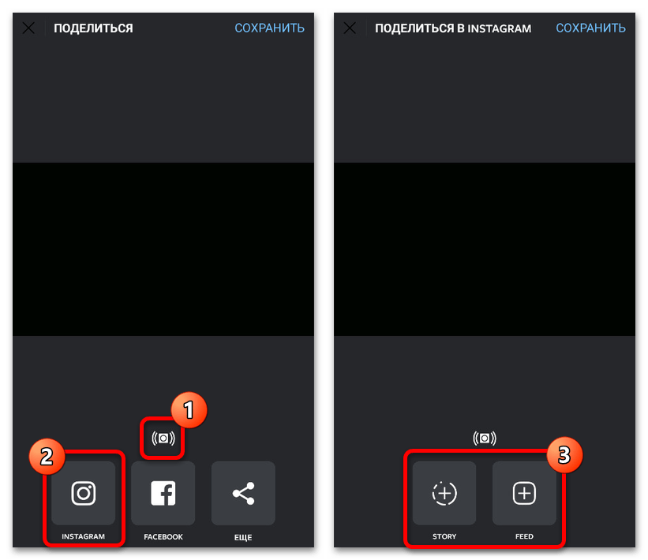Click the INSTAGRAM label text
Viewport: 648px width, 560px height.
(83, 536)
